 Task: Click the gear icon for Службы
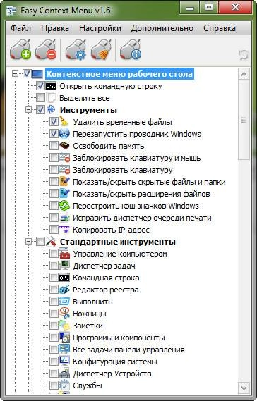click(x=64, y=385)
